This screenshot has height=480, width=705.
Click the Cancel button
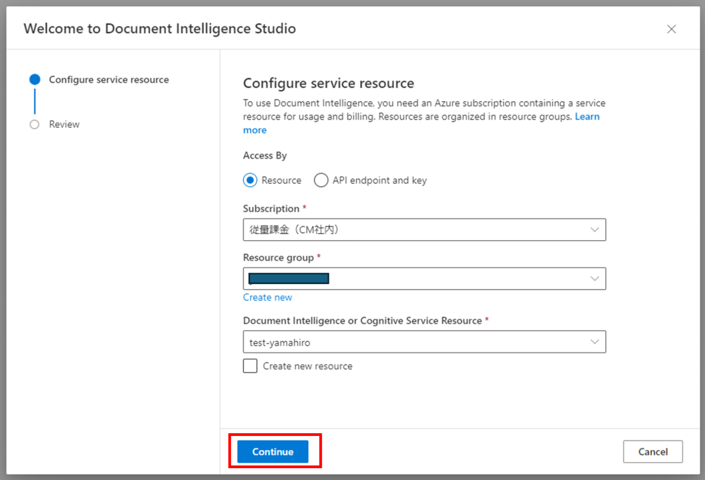pyautogui.click(x=653, y=452)
